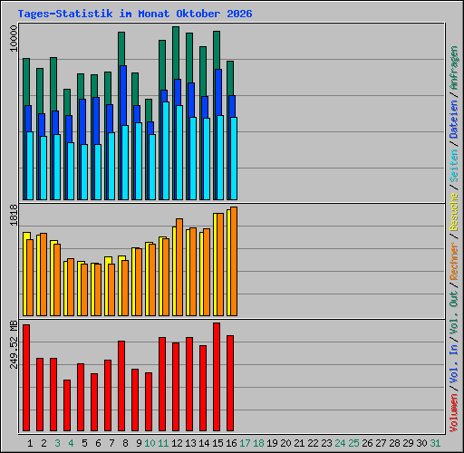Image resolution: width=464 pixels, height=453 pixels.
Task: Select day 28 on the x-axis
Action: (x=394, y=443)
